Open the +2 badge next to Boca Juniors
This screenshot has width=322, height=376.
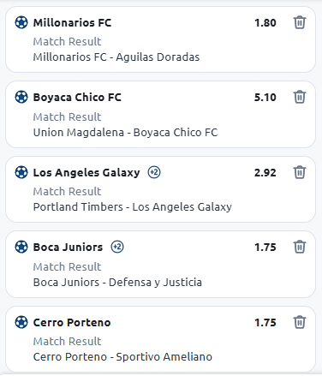click(117, 247)
